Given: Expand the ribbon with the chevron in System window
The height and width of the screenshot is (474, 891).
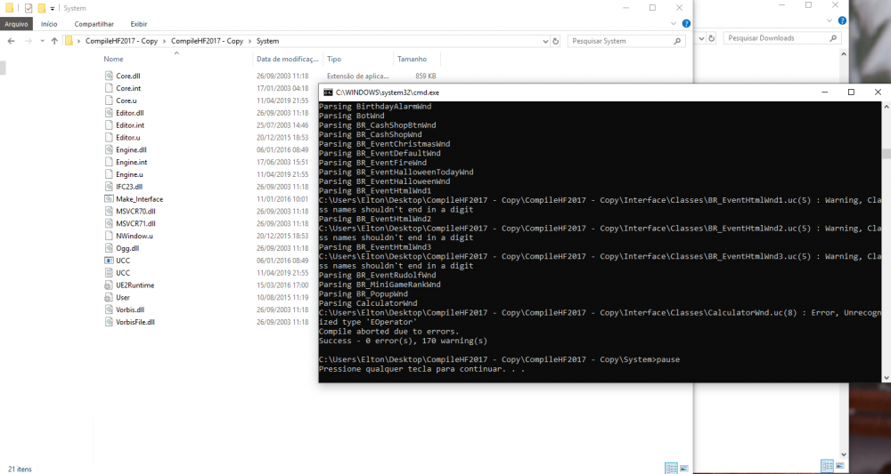Looking at the screenshot, I should (673, 24).
